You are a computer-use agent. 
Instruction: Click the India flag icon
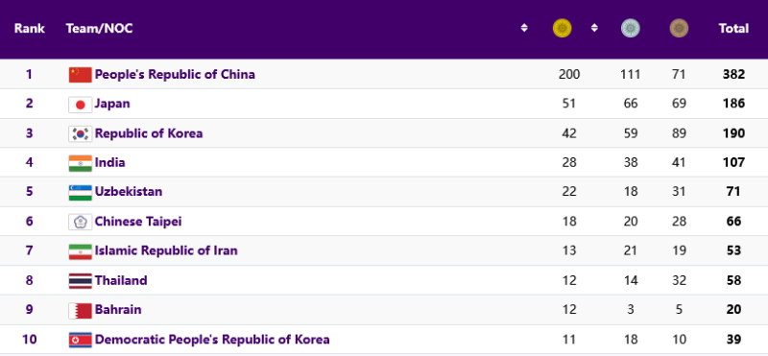point(80,163)
